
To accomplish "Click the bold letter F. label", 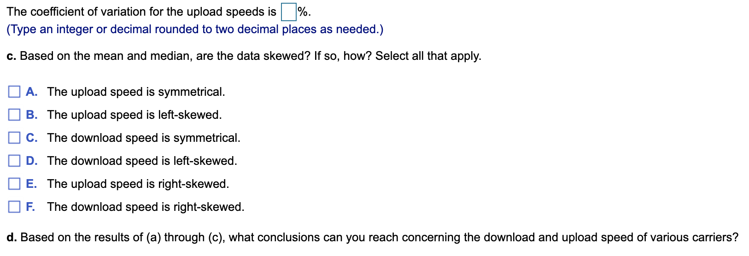I will pos(30,207).
